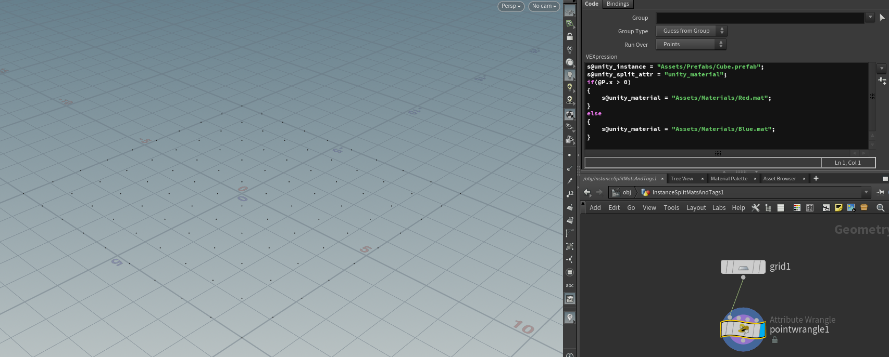Click the wrench and screwdriver tools icon
Screen dimensions: 889x357
click(755, 208)
